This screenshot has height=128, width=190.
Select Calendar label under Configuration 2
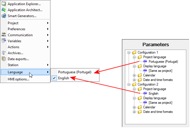pyautogui.click(x=149, y=107)
